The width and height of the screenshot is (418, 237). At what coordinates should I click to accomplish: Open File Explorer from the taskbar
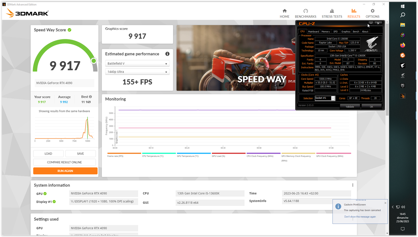click(403, 25)
